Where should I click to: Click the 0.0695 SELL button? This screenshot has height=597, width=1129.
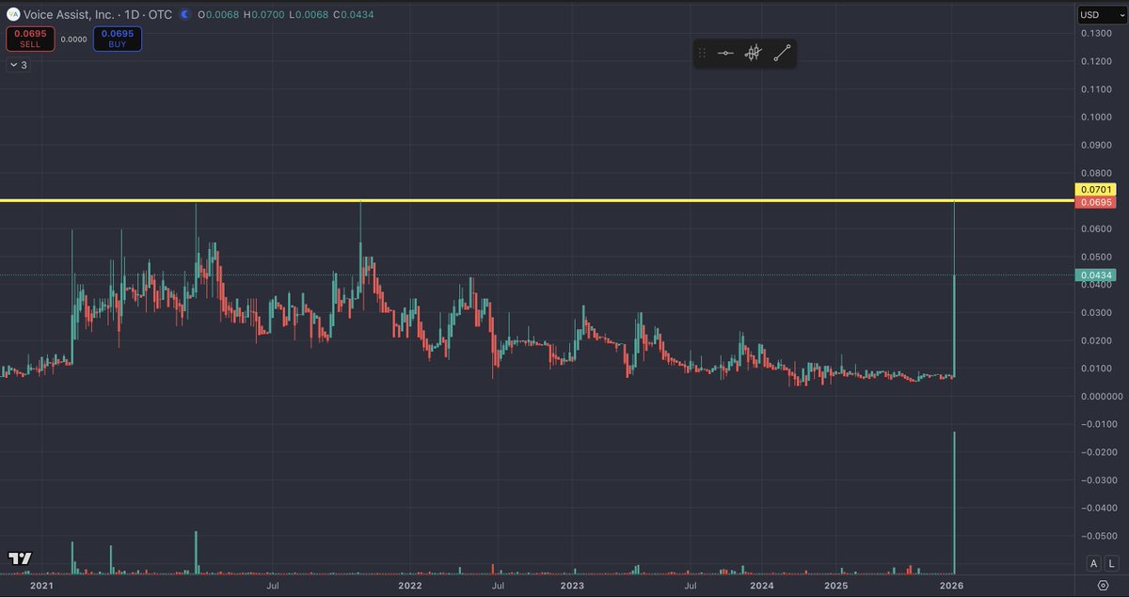(x=30, y=39)
